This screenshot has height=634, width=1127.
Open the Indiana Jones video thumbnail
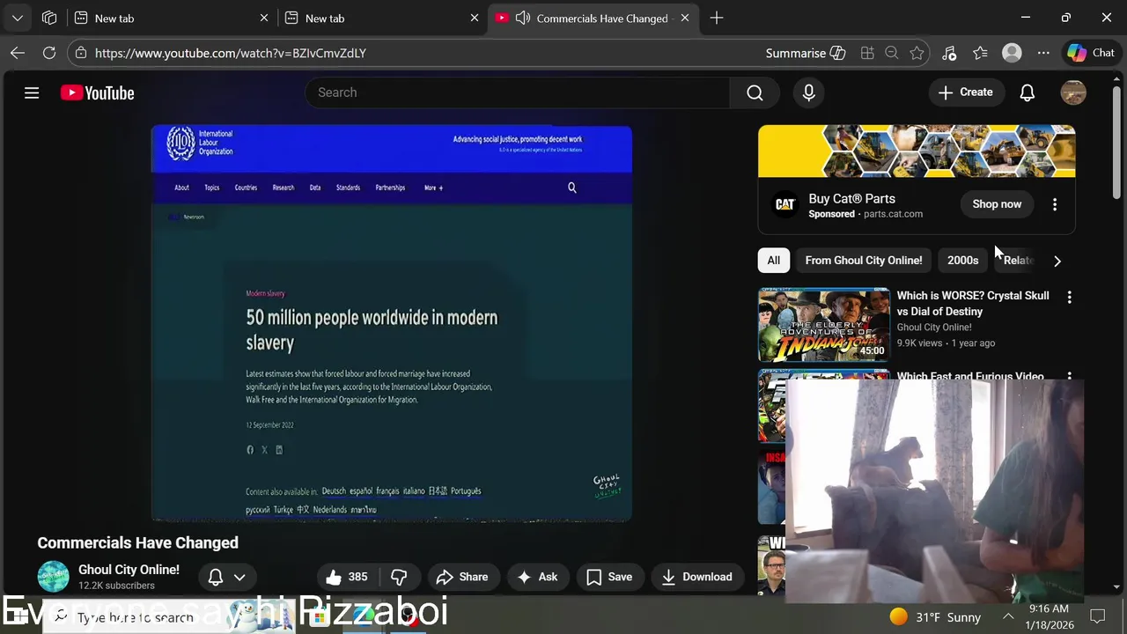point(824,325)
